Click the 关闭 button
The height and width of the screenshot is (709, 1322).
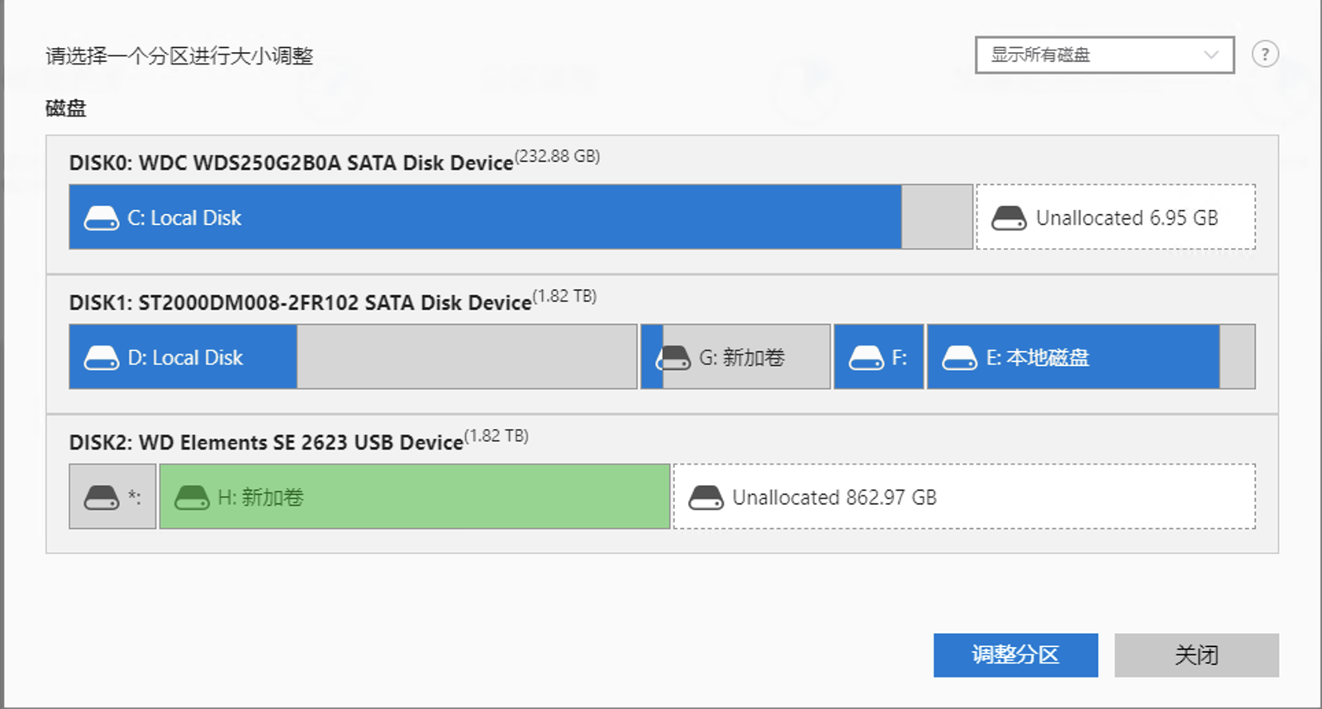click(x=1196, y=655)
